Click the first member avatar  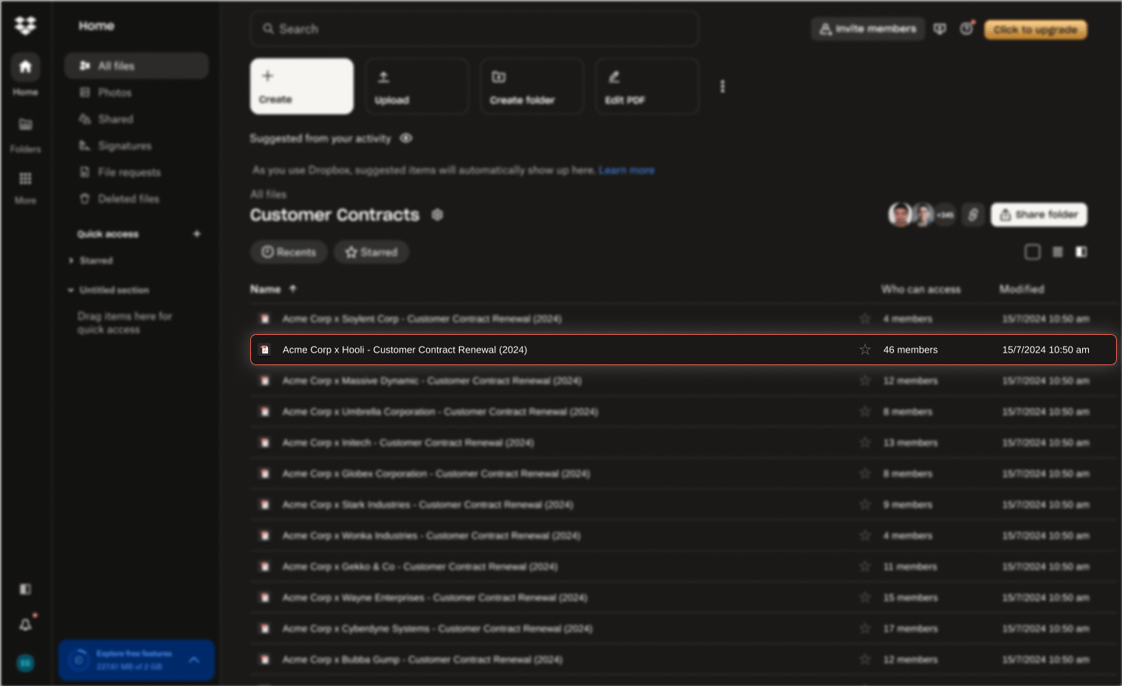pyautogui.click(x=900, y=215)
